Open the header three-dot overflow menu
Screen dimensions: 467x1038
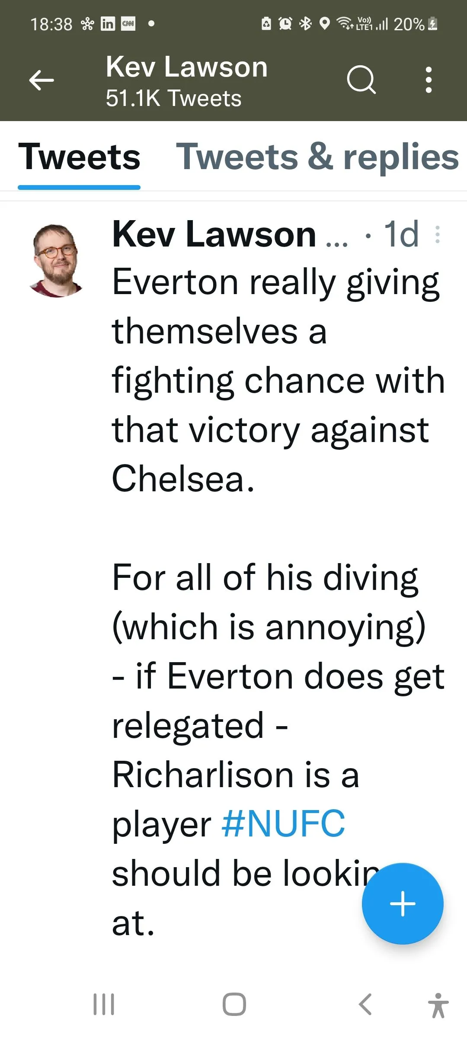pos(429,80)
